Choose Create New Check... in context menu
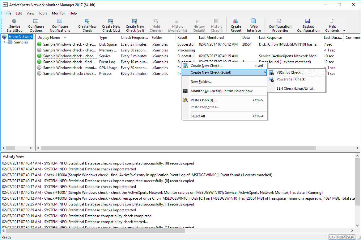Viewport: 361px width, 240px height. (x=224, y=66)
